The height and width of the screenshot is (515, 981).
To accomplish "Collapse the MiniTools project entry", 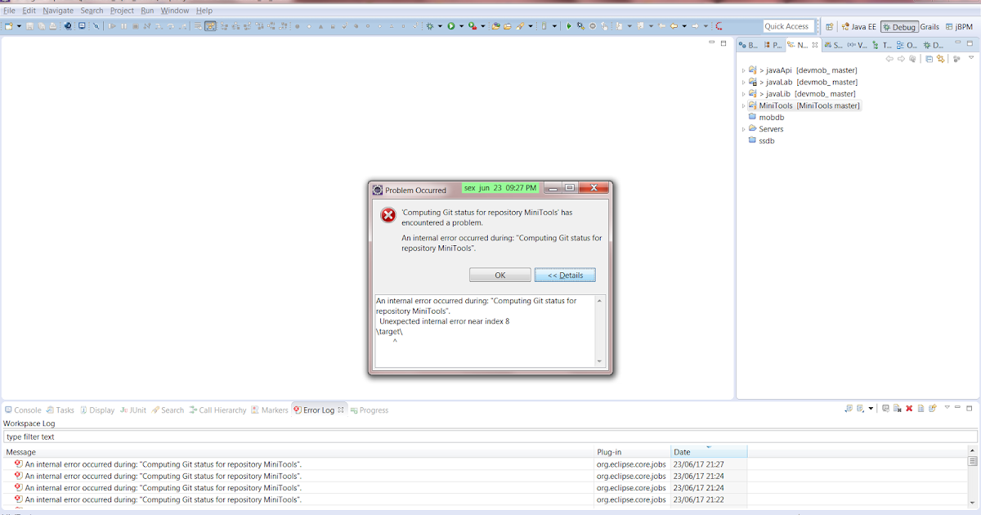I will coord(742,105).
